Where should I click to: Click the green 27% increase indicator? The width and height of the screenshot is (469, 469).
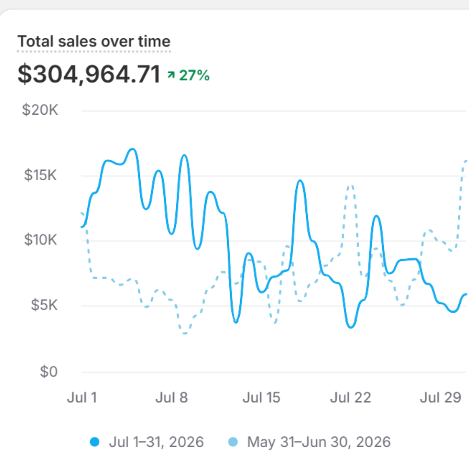click(188, 76)
